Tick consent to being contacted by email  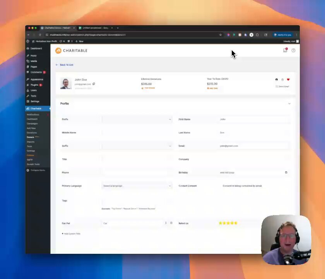point(221,186)
